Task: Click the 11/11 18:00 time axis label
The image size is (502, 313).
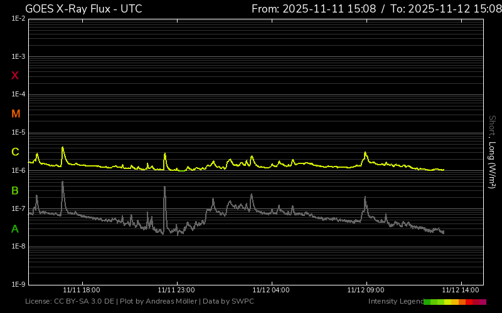Action: [x=82, y=290]
